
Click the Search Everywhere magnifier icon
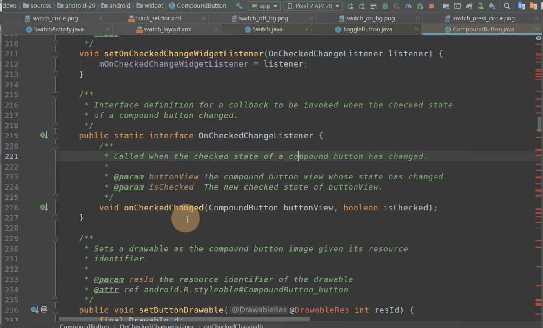(x=507, y=6)
